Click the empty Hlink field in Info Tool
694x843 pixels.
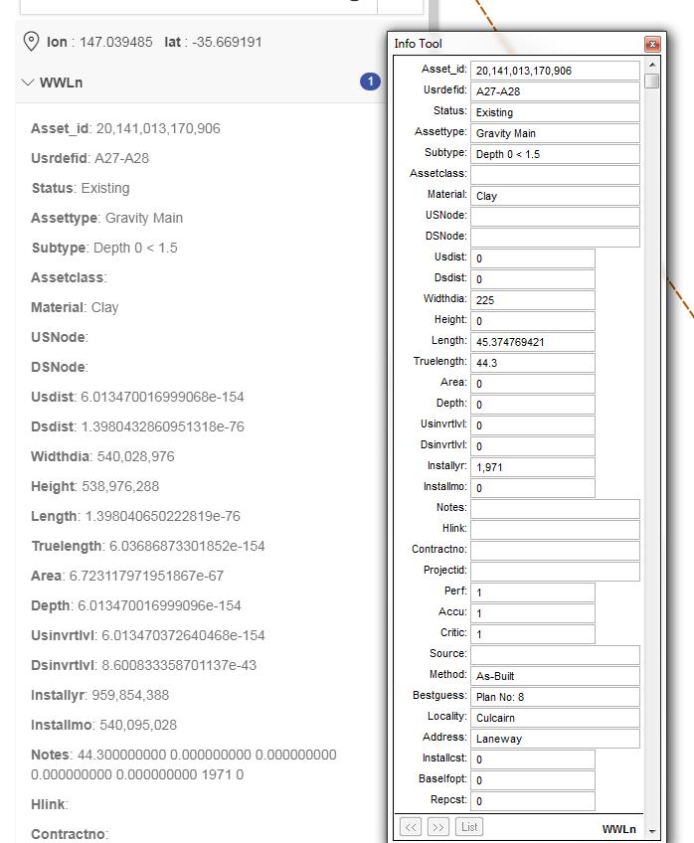click(x=556, y=530)
